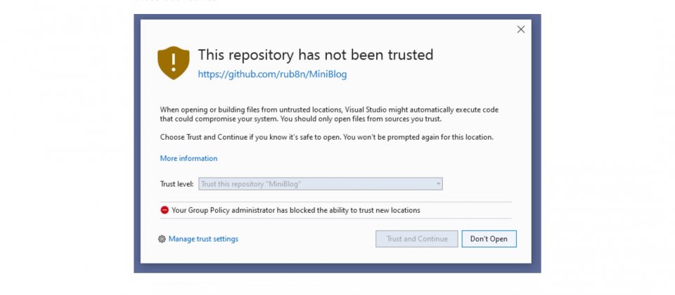Screen dimensions: 675x295
Task: Open Manage trust settings link
Action: click(203, 239)
